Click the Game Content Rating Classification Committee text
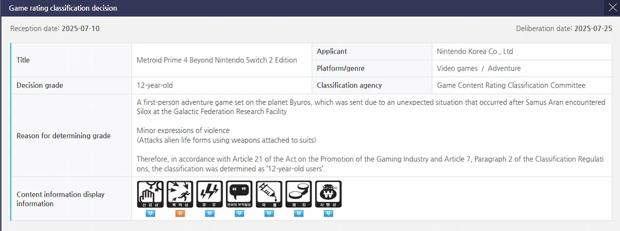 coord(511,85)
